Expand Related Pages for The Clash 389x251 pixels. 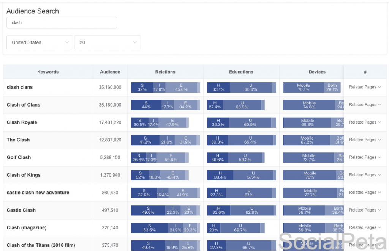[x=365, y=140]
